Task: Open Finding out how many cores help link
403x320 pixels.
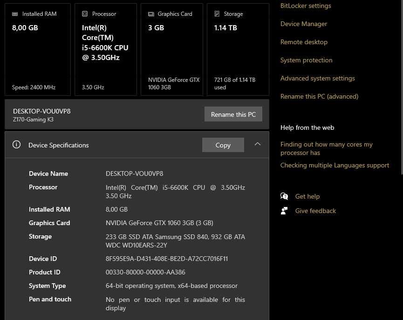Action: (326, 148)
